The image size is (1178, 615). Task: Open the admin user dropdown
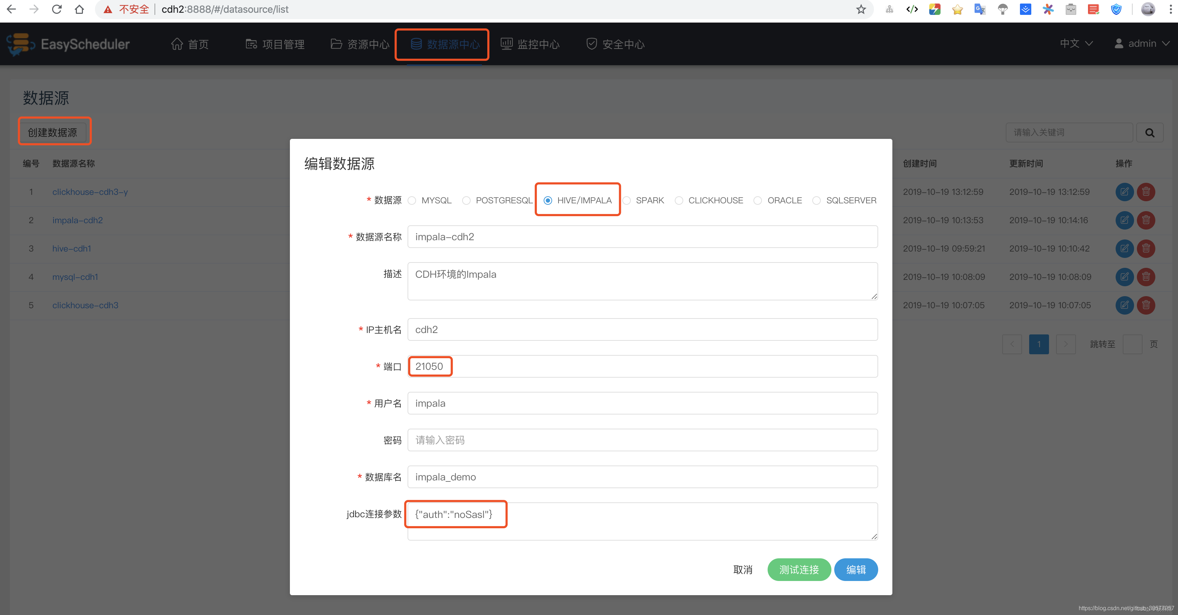click(x=1141, y=44)
